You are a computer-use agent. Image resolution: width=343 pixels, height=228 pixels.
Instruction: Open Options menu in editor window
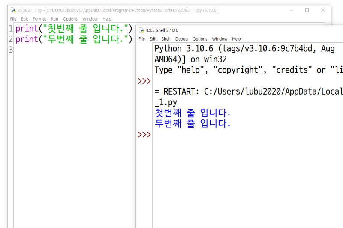(70, 19)
